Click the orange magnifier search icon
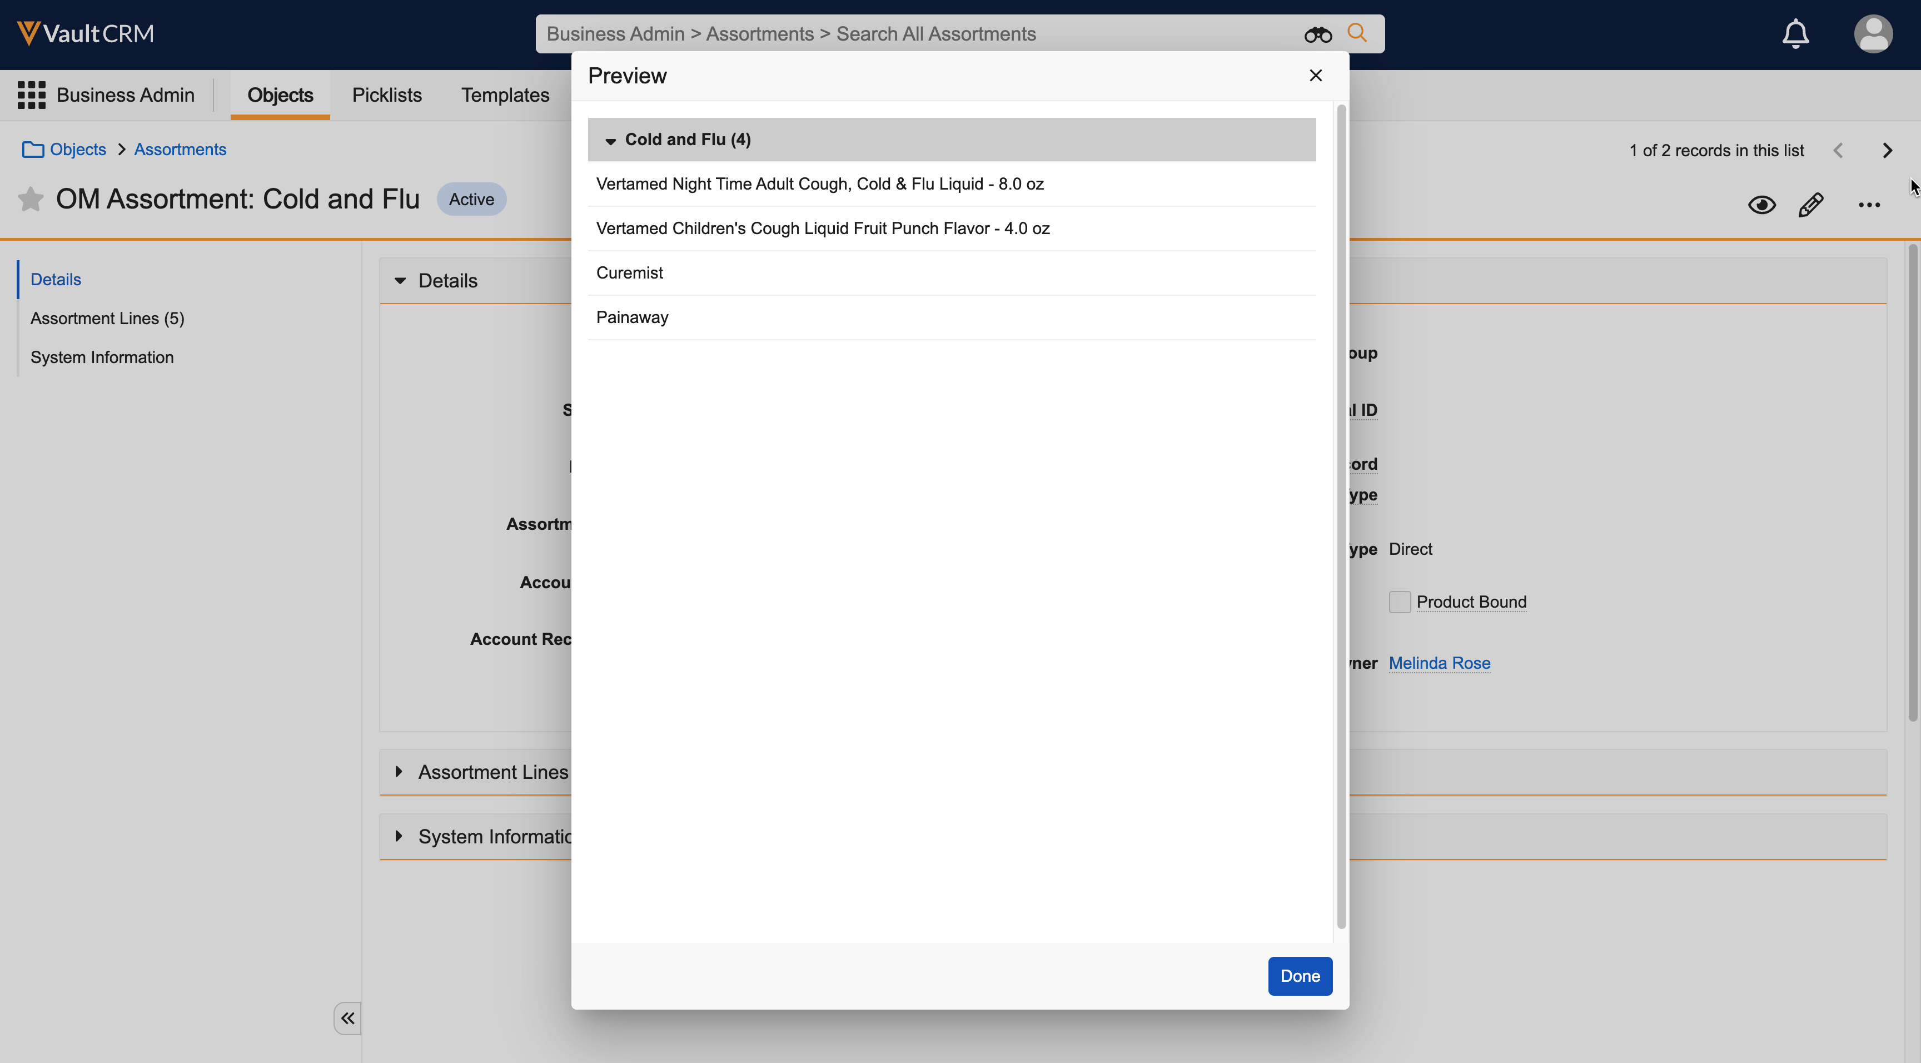Screen dimensions: 1921x1063 click(x=1357, y=33)
